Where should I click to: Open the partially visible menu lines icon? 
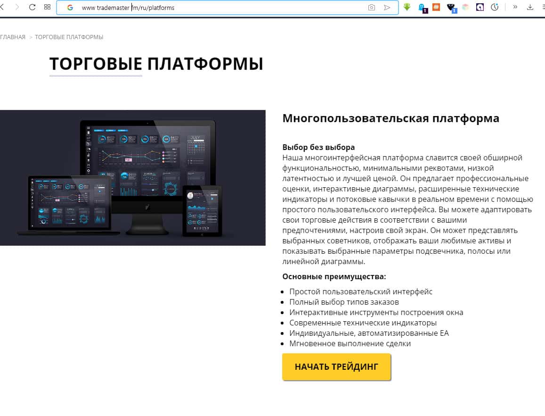click(543, 7)
